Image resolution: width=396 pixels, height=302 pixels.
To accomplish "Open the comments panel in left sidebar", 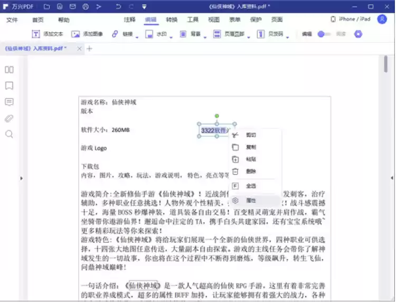I will pyautogui.click(x=9, y=102).
